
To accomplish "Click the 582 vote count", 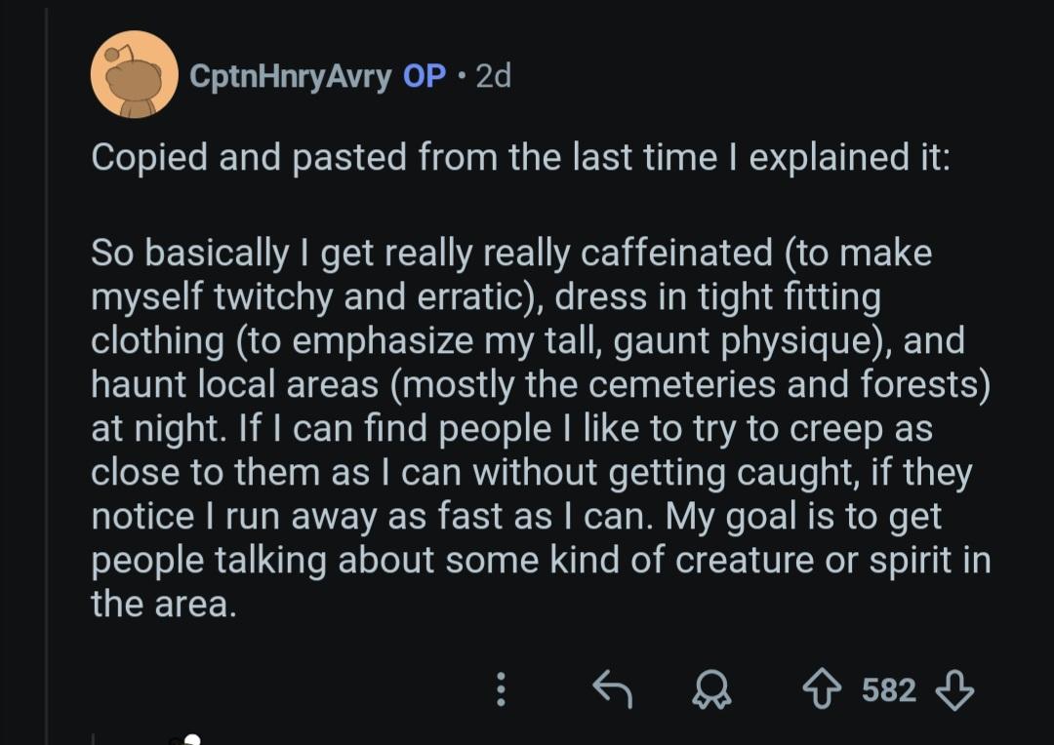I will click(888, 690).
